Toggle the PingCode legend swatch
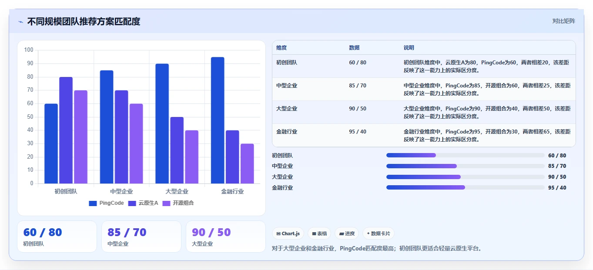The image size is (593, 270). pos(93,203)
